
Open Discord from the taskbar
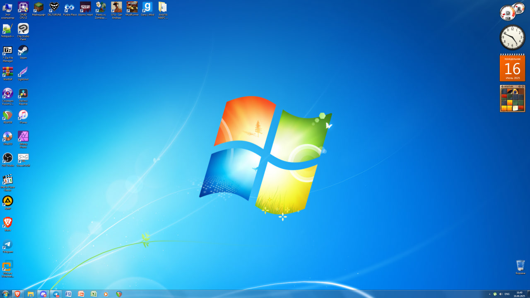tap(43, 294)
